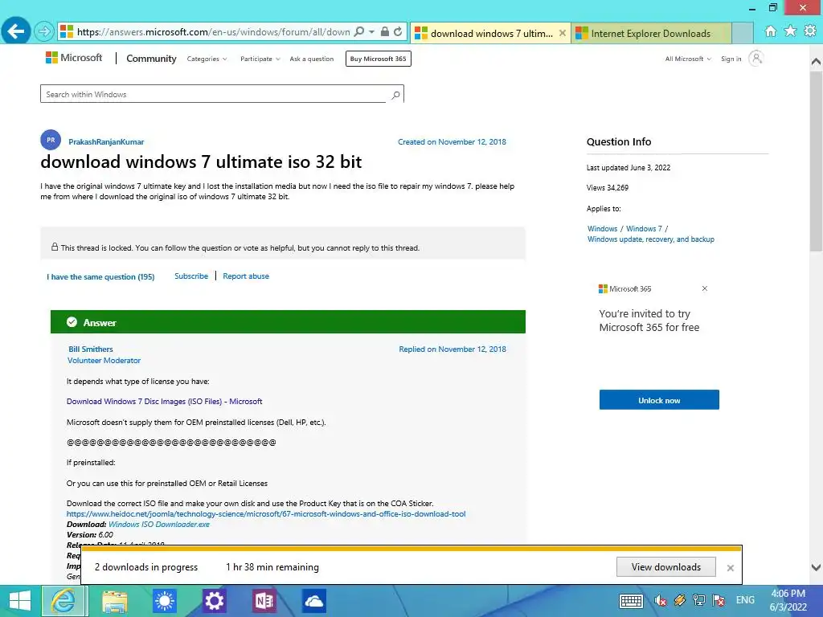Click I have the same question (195)

pyautogui.click(x=100, y=276)
